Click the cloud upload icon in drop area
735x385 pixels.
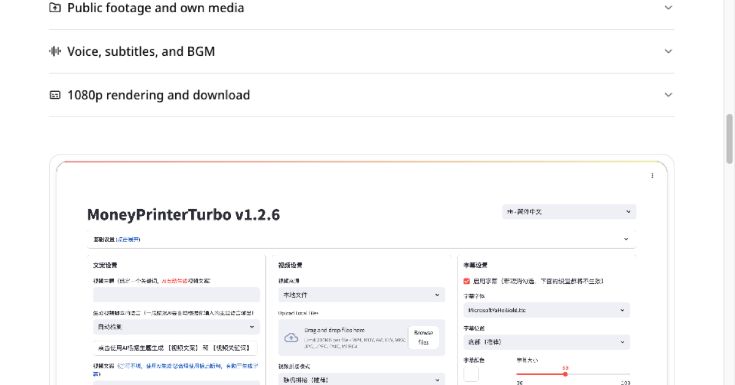[292, 338]
